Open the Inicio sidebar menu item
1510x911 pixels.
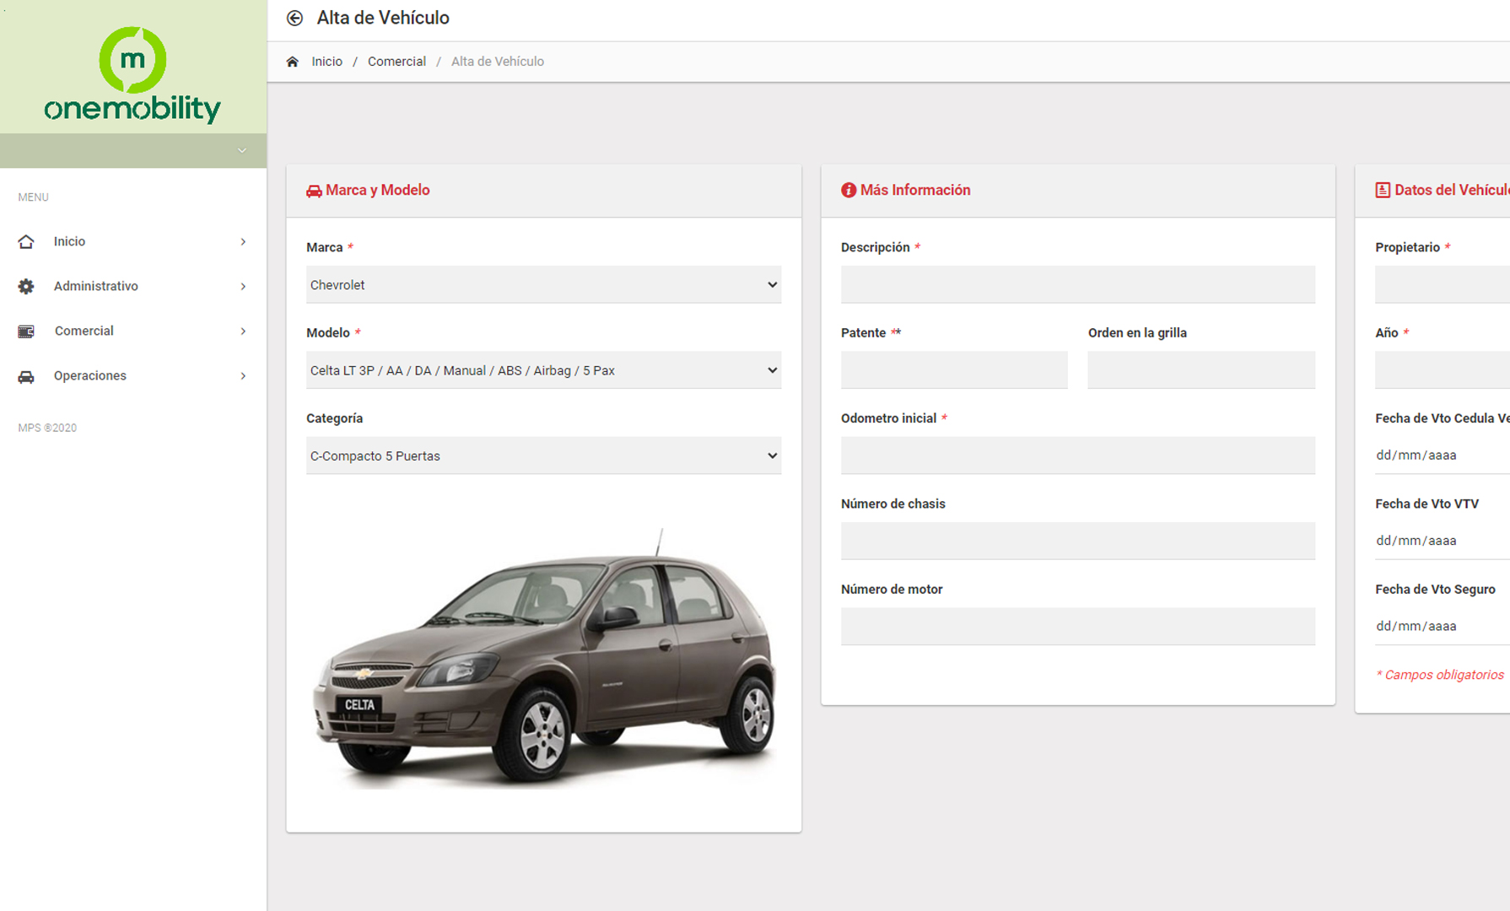pyautogui.click(x=133, y=241)
